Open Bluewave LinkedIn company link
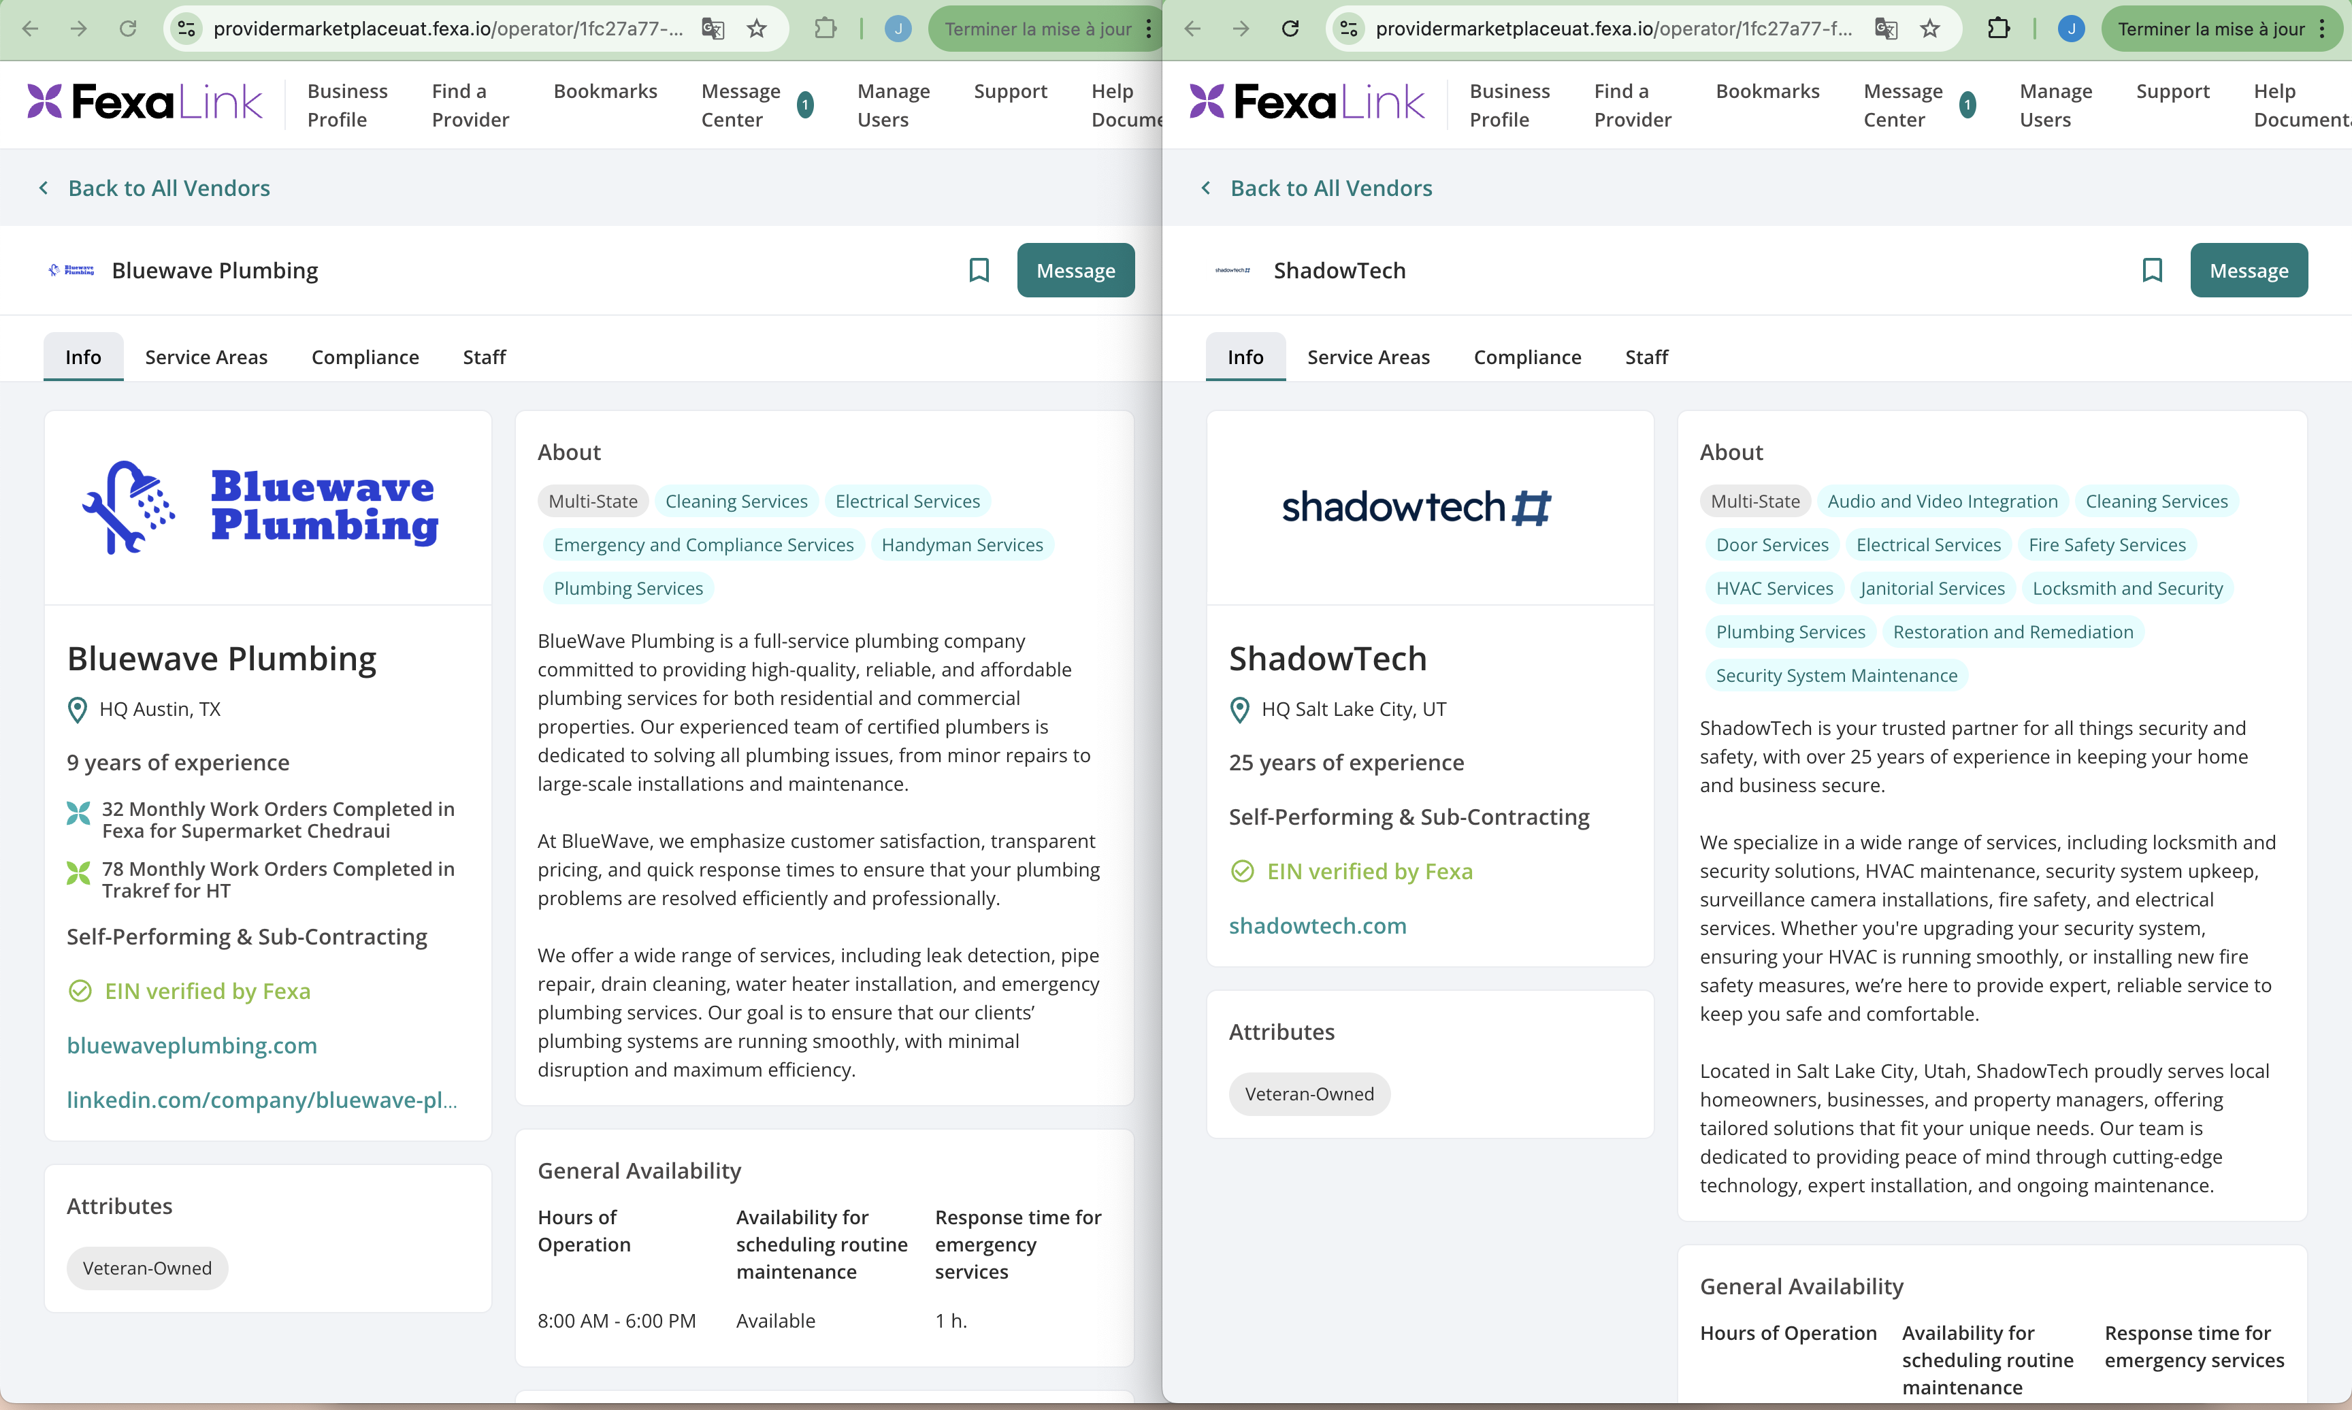Viewport: 2352px width, 1410px height. point(262,1100)
